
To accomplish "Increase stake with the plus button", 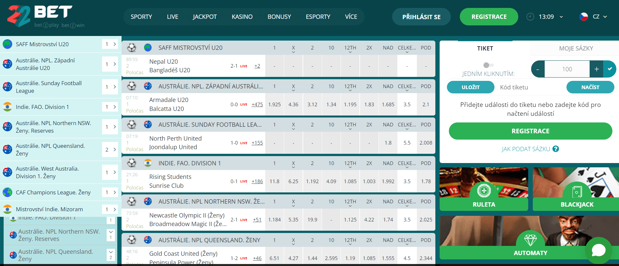I will click(x=597, y=69).
